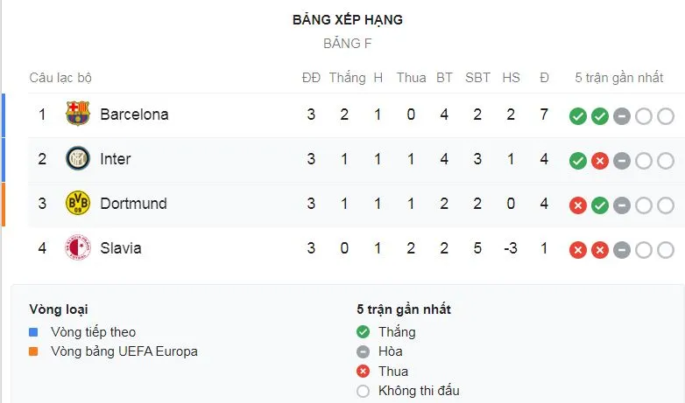Open the Barcelona team name link

[x=134, y=114]
